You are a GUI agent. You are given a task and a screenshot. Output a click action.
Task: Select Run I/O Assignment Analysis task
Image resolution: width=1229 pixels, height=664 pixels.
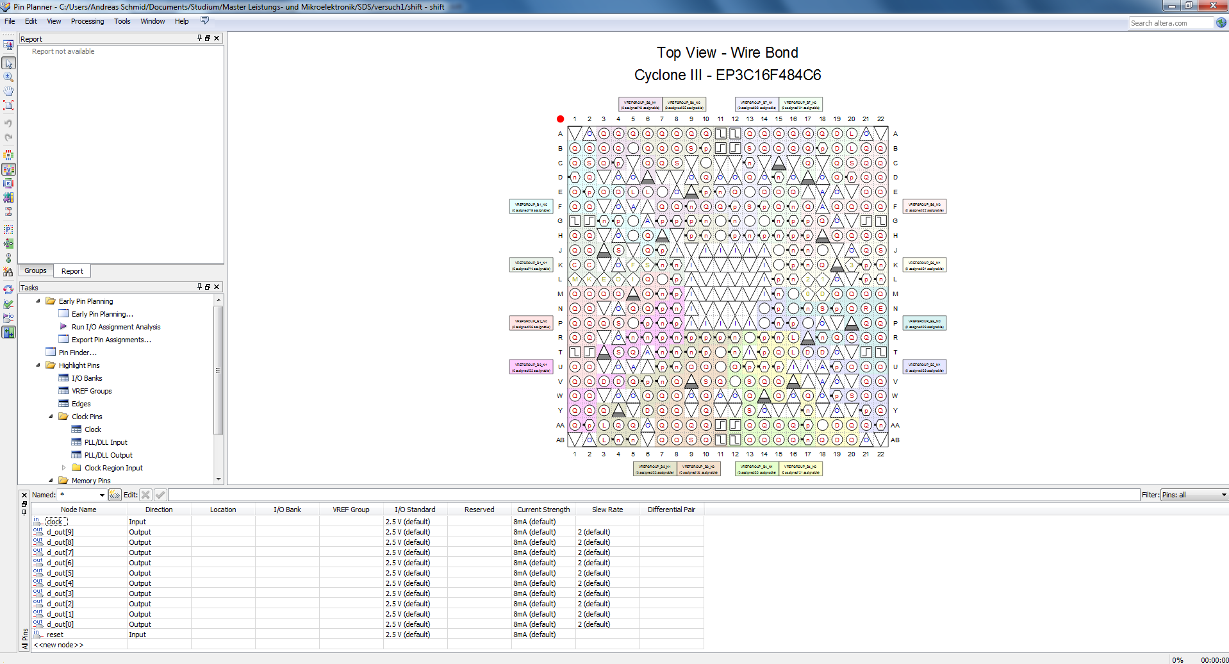(x=116, y=327)
